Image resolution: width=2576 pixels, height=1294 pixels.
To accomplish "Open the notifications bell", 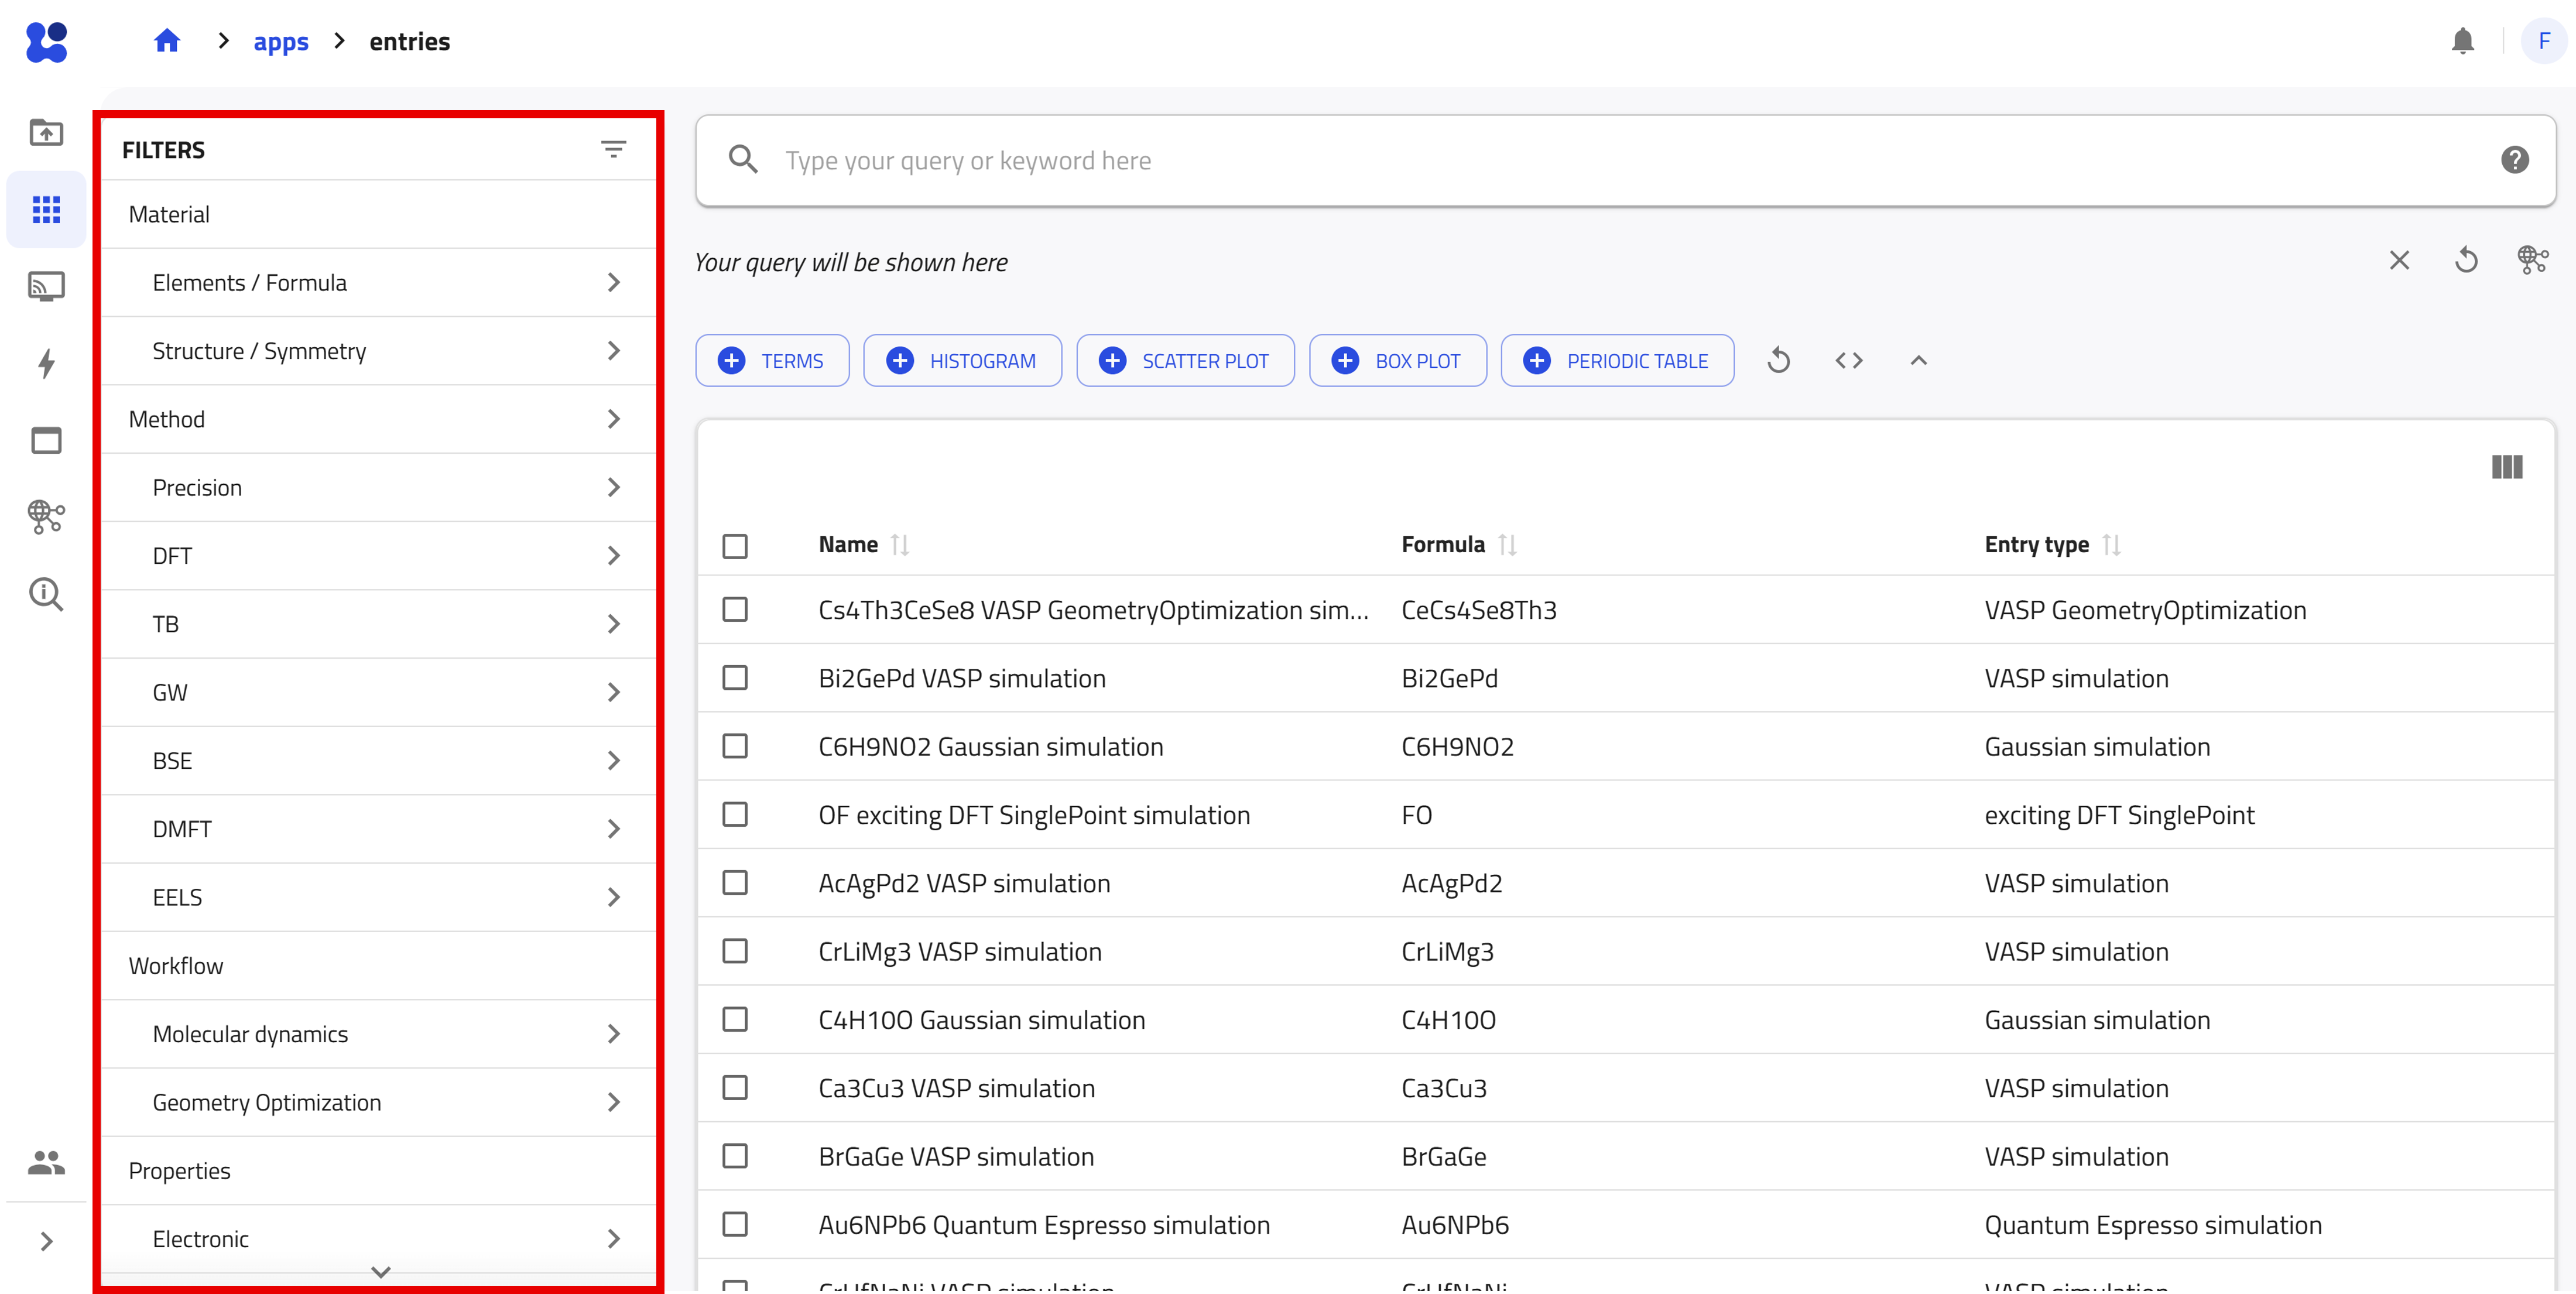I will click(x=2462, y=41).
